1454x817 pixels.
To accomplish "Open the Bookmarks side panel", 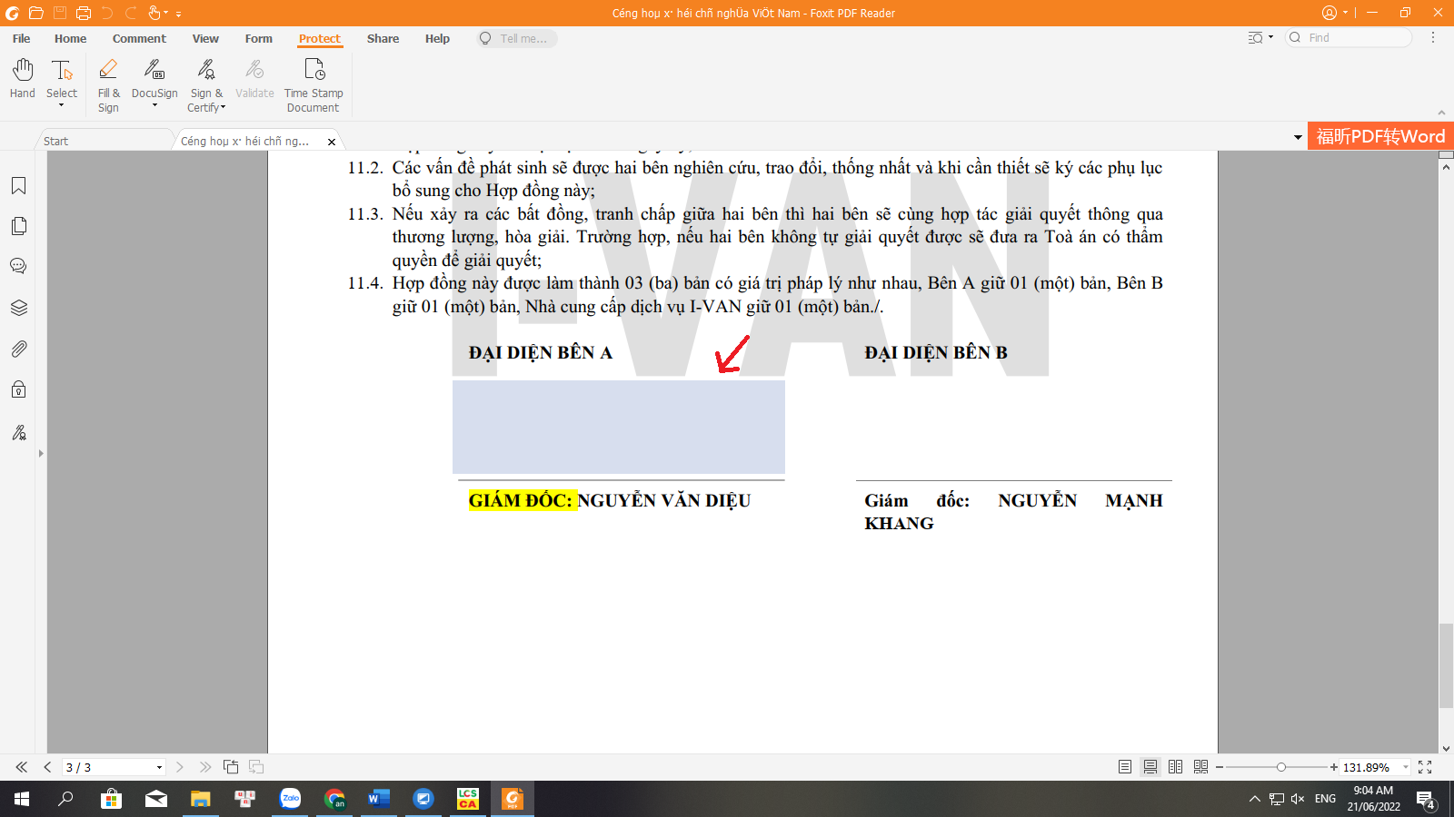I will pyautogui.click(x=18, y=186).
